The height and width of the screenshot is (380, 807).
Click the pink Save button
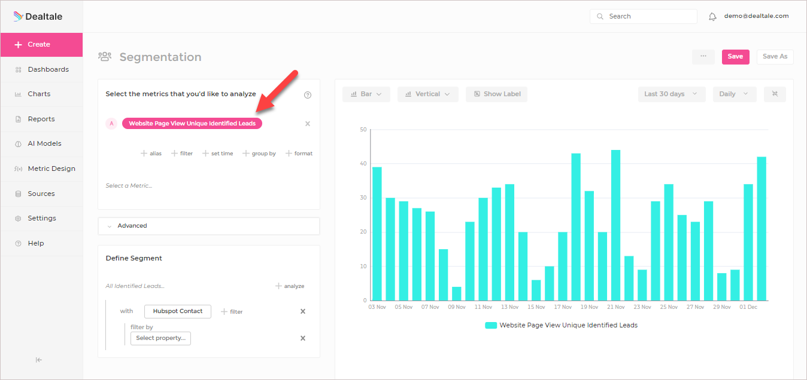(x=736, y=57)
